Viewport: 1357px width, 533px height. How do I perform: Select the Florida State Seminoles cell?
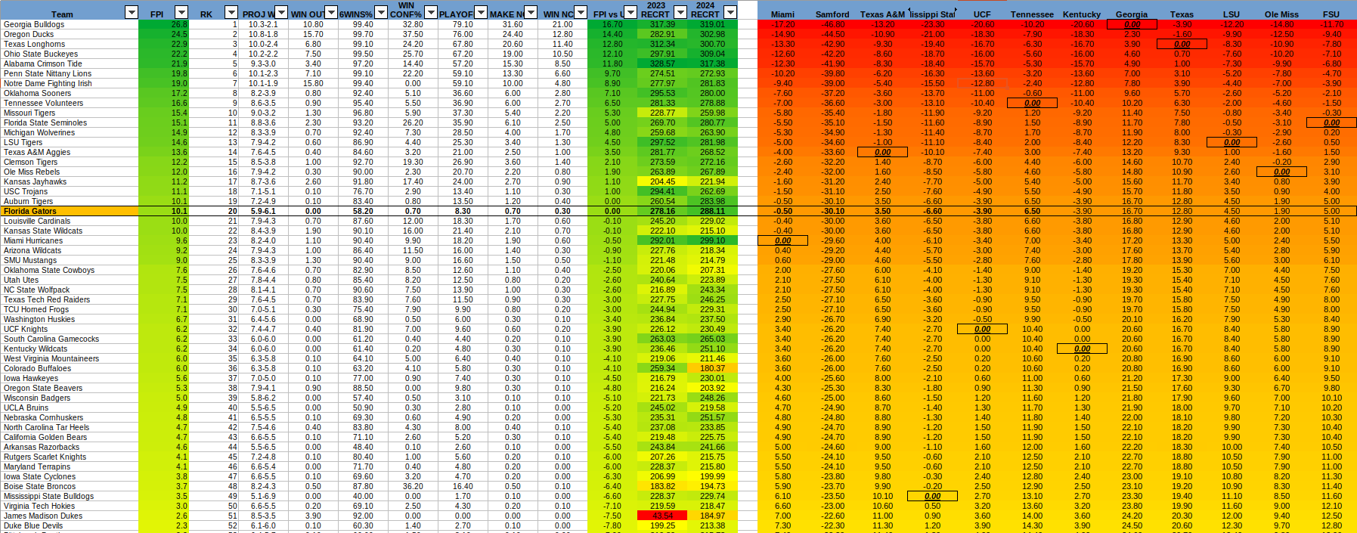point(70,122)
